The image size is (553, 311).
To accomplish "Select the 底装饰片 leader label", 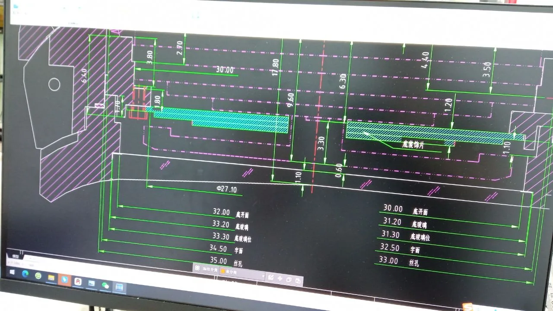I will (413, 145).
